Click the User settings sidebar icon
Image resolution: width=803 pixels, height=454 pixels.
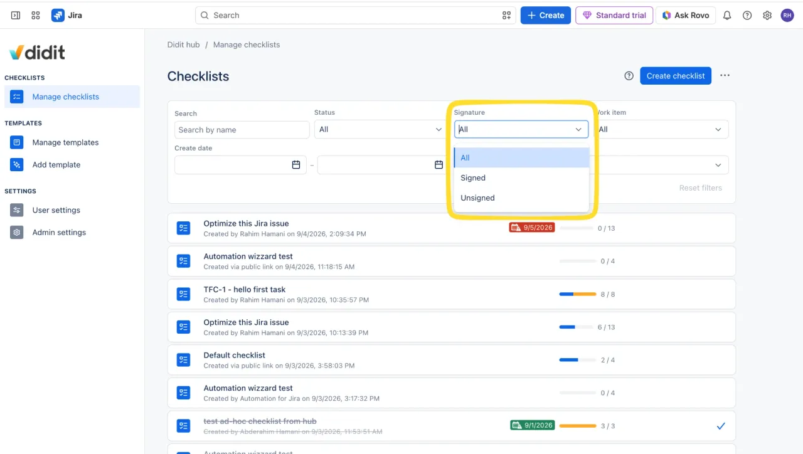click(17, 210)
